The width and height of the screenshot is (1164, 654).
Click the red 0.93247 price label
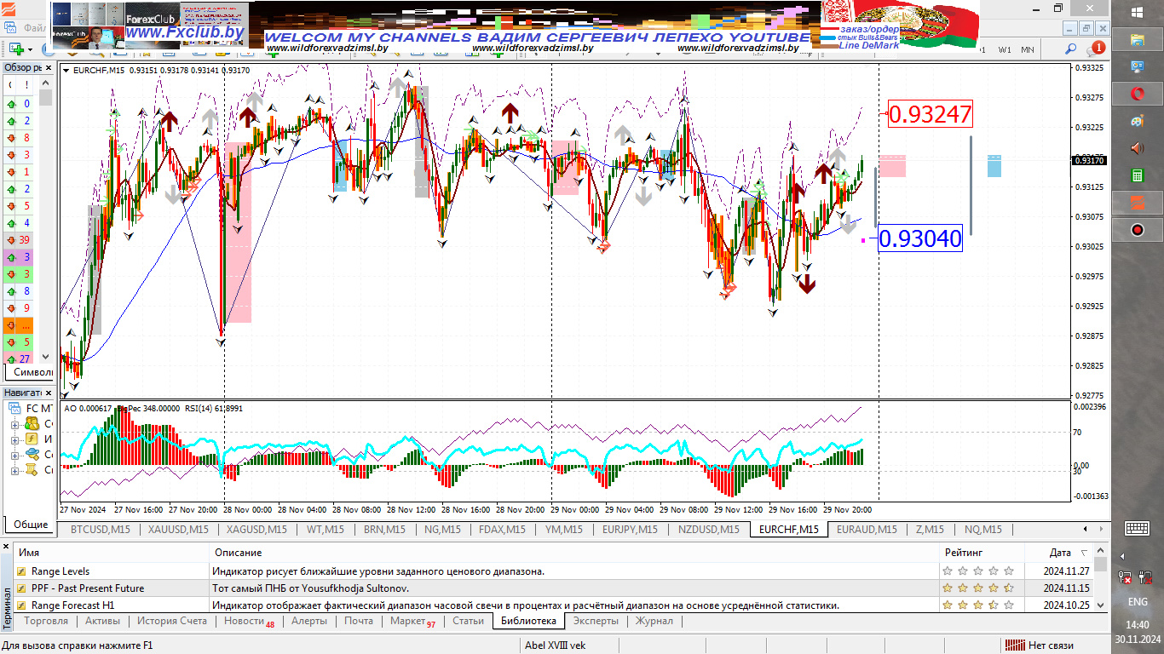(931, 114)
